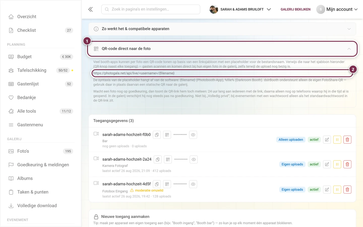
Task: Open the Sarah & Adams Bruiloft event switcher
Action: pos(240,9)
